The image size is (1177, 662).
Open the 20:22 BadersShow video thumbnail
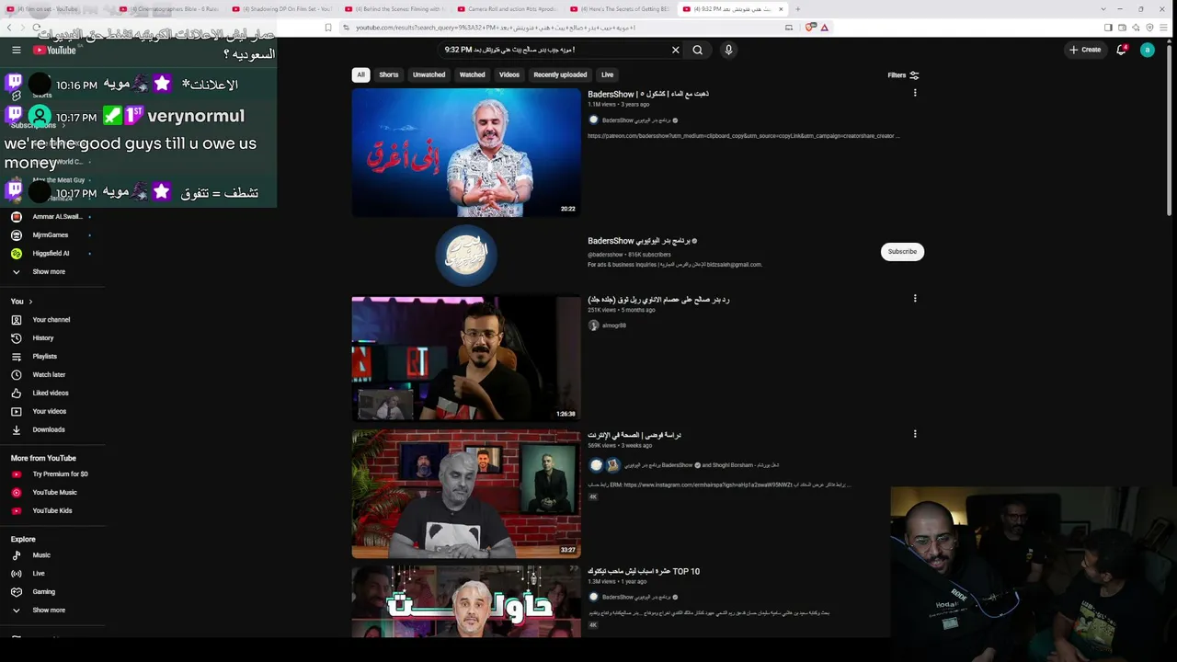(466, 153)
